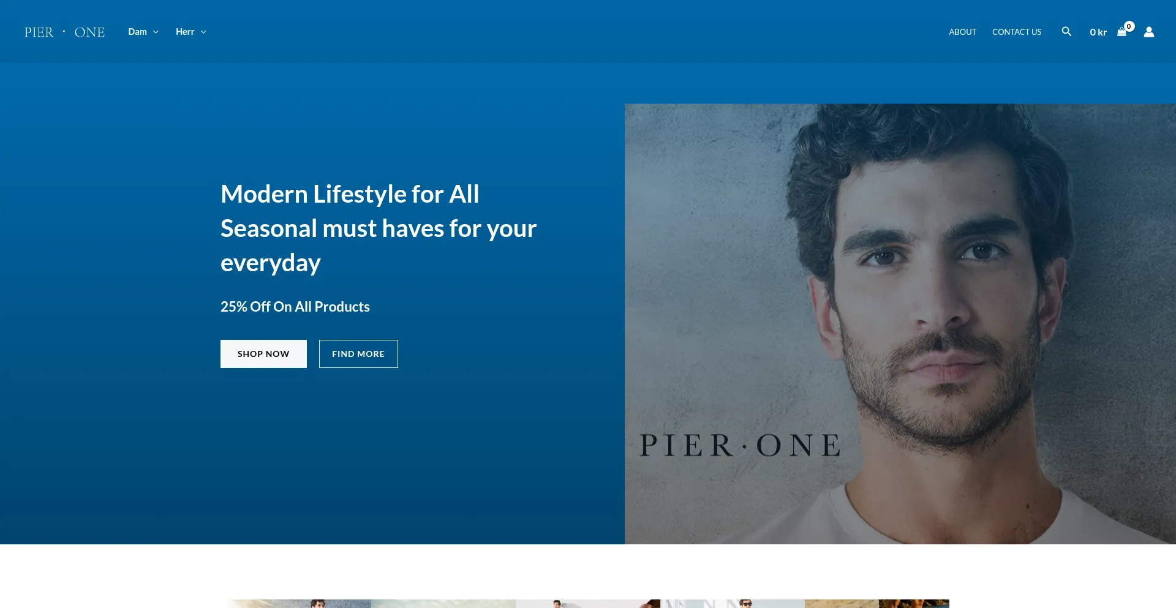
Task: Select the rightmost image strip at page bottom
Action: pos(877,604)
